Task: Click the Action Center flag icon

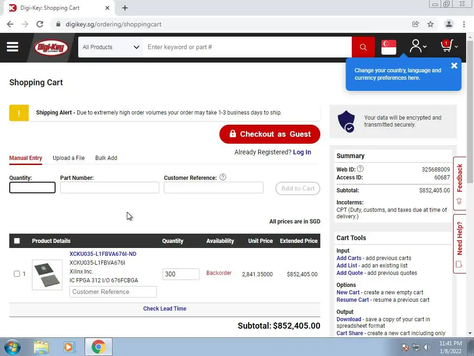Action: coord(405,347)
